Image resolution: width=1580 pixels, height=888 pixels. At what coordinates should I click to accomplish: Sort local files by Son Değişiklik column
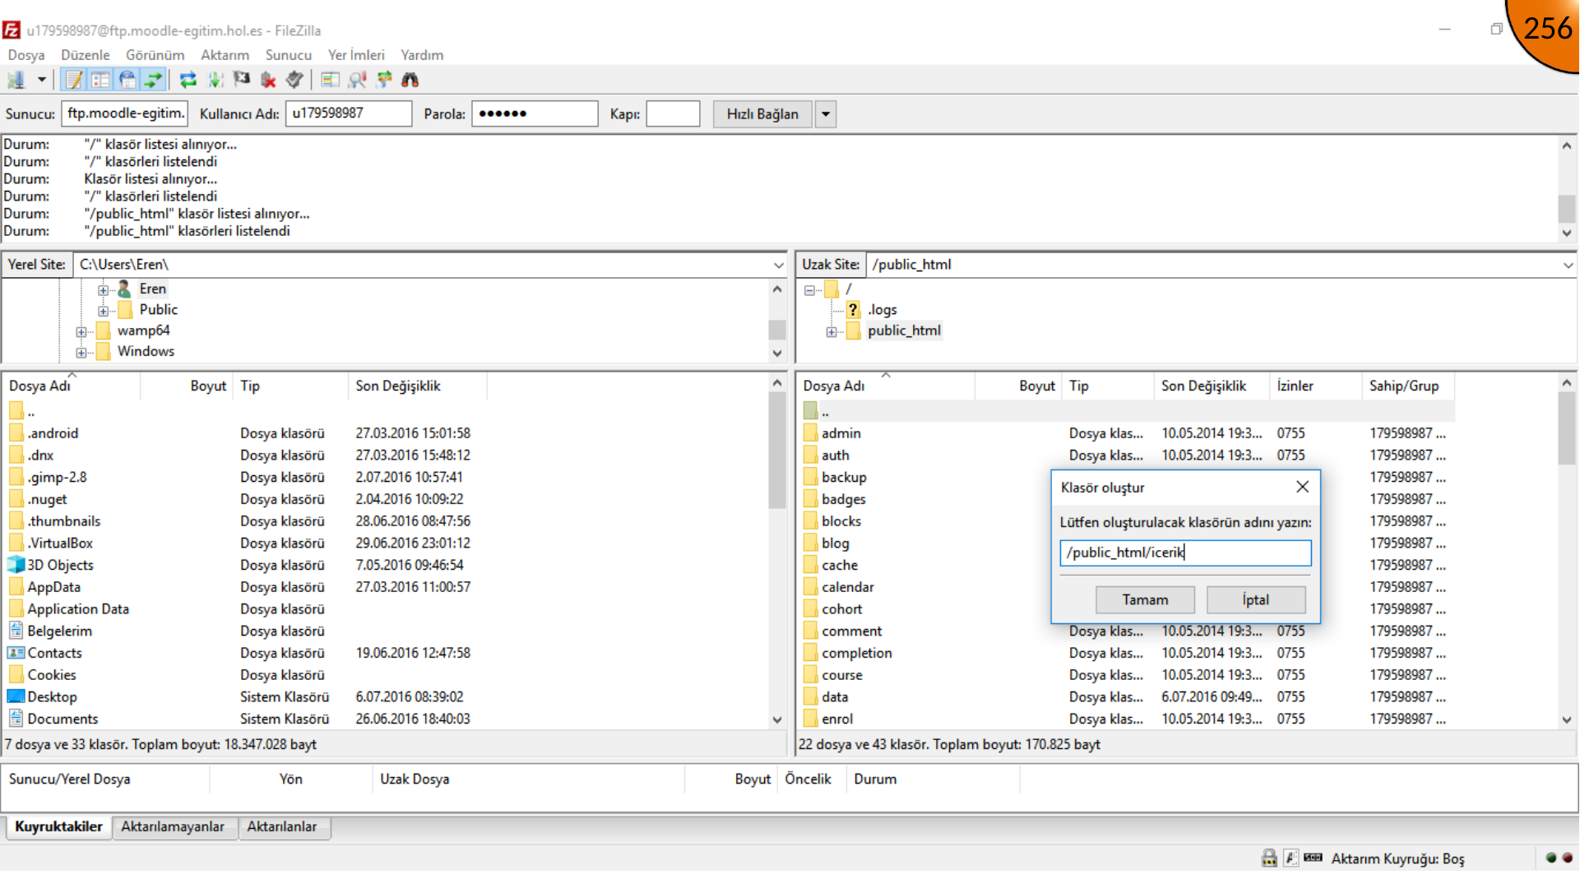click(417, 386)
